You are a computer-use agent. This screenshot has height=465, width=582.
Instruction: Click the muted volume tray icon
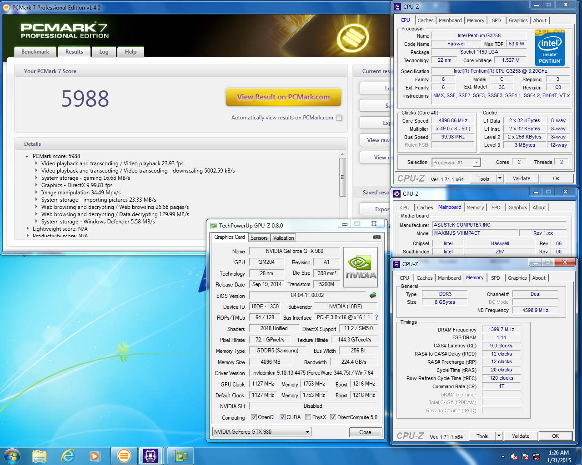coord(514,456)
